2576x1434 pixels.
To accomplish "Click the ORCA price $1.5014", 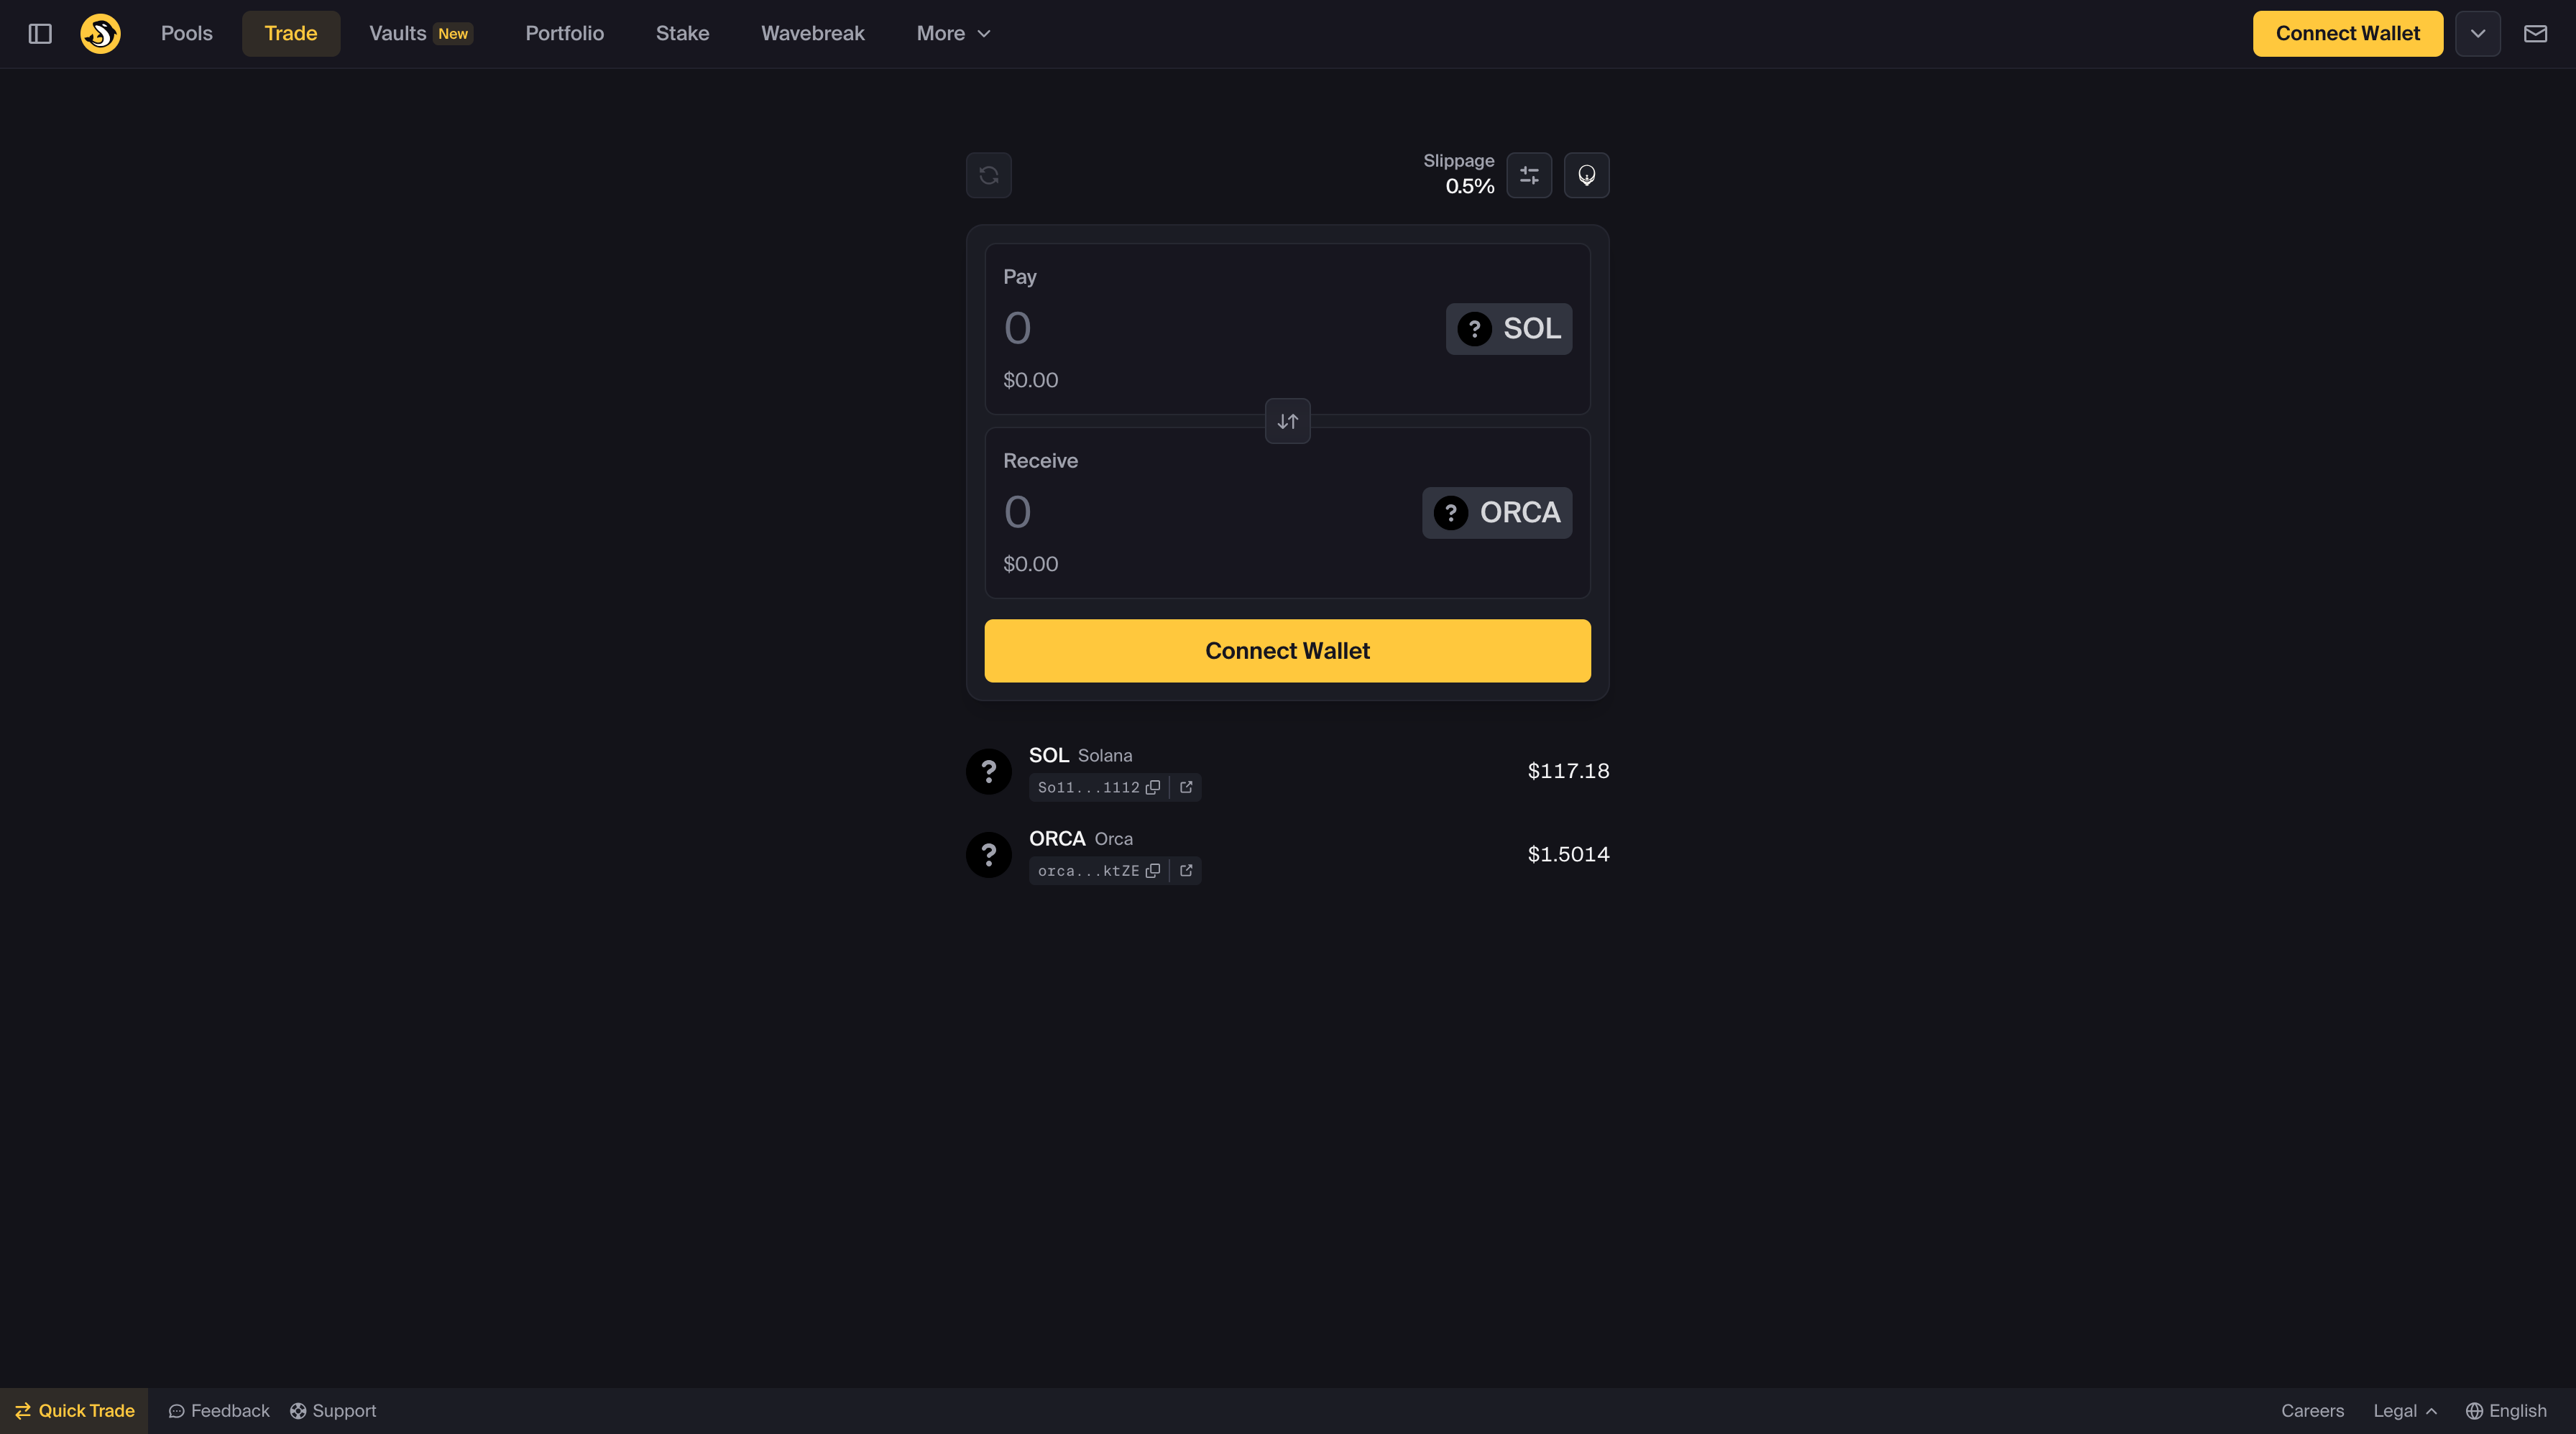I will (x=1568, y=854).
